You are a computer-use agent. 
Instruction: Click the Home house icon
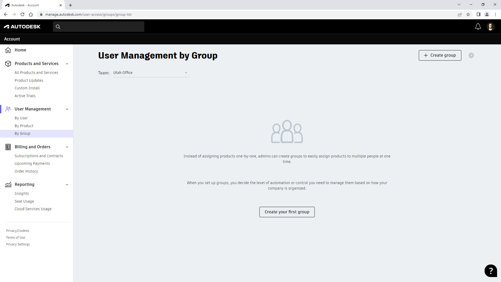(8, 50)
